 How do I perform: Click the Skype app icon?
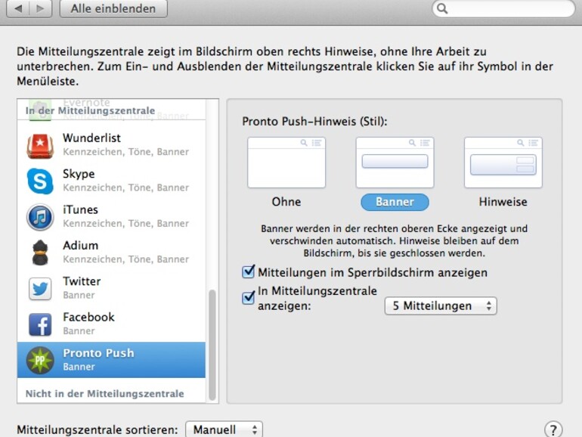[40, 181]
